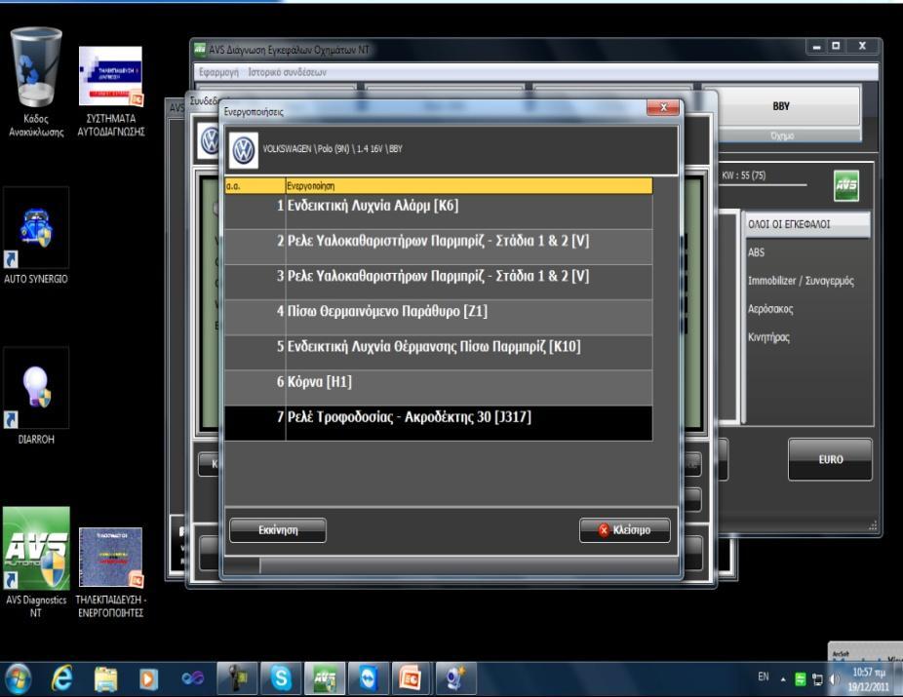Click the taskbar clock showing 10:57
The image size is (903, 697).
click(869, 679)
